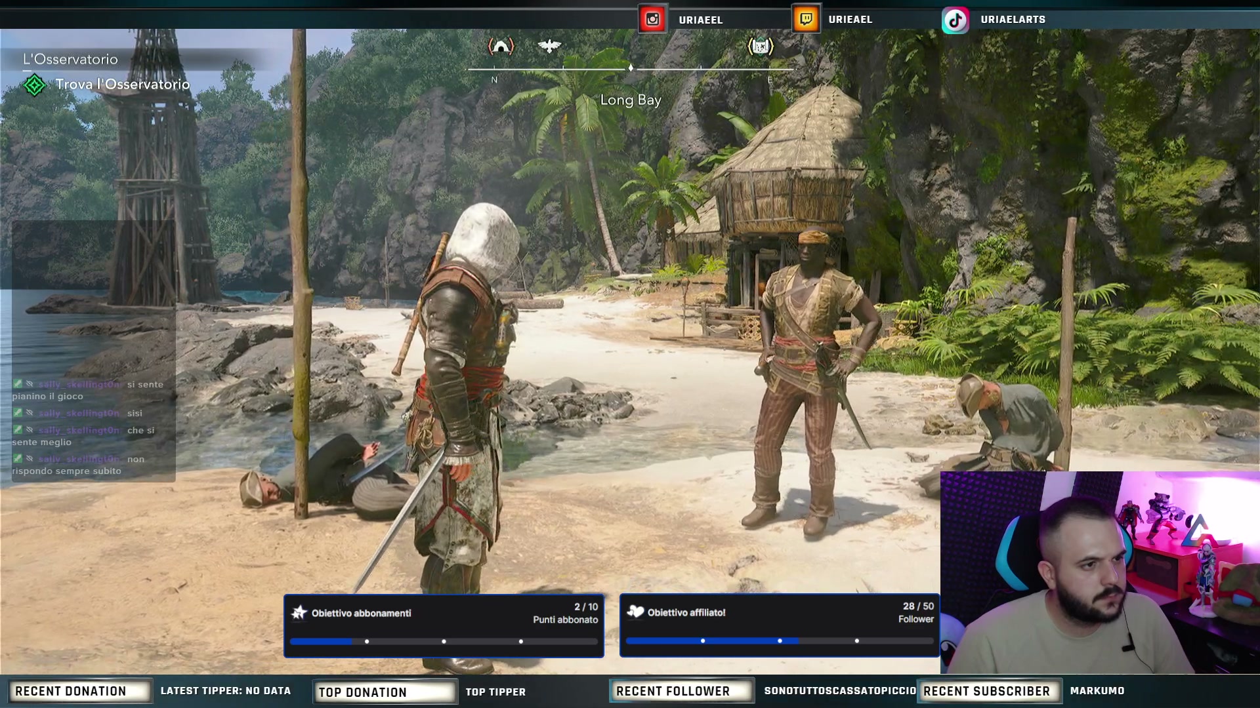Click the username on 'non rispondo sempre subito' message
Screen dimensions: 1260x708
pyautogui.click(x=79, y=460)
